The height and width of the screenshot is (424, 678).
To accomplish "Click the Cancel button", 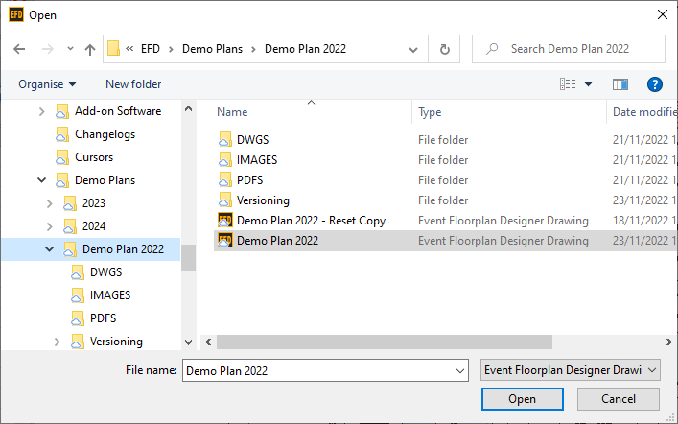I will pos(618,399).
